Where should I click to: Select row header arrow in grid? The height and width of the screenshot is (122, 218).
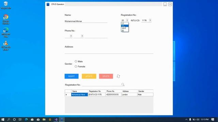[68, 95]
